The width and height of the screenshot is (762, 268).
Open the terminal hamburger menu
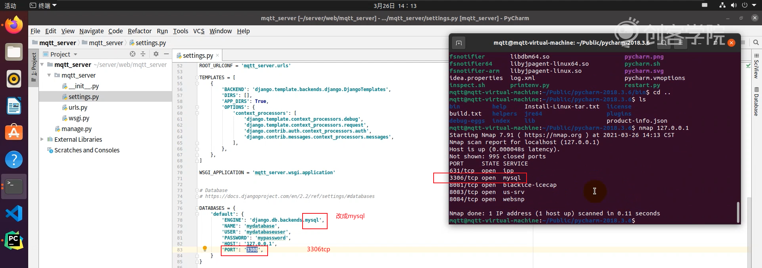tap(680, 43)
